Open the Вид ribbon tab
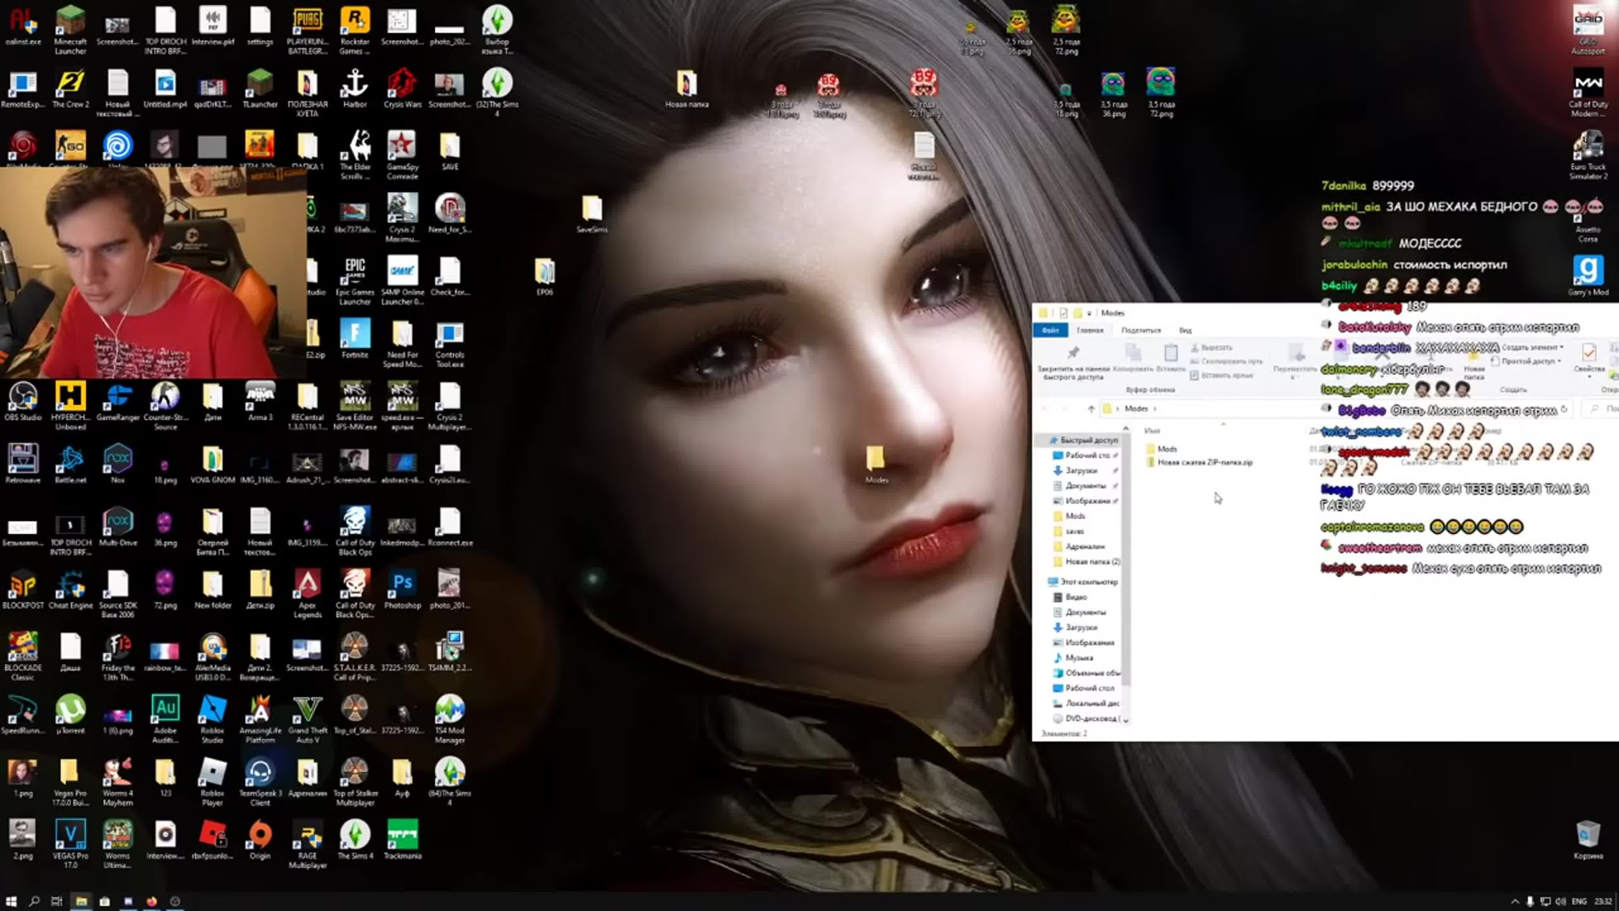1619x911 pixels. [x=1185, y=330]
